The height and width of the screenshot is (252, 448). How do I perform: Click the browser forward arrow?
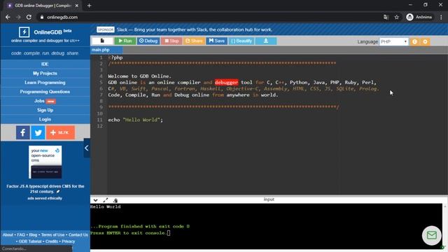(x=18, y=17)
